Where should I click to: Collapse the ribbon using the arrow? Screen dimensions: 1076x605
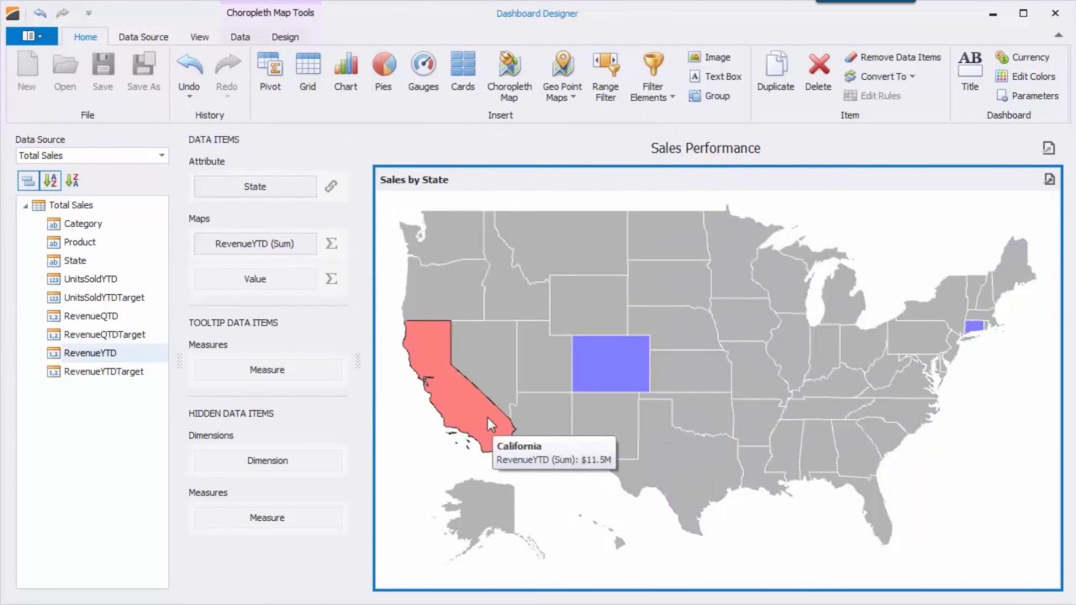[1058, 35]
